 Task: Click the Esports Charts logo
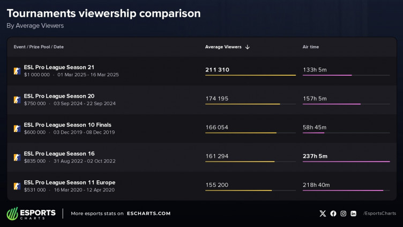point(31,214)
